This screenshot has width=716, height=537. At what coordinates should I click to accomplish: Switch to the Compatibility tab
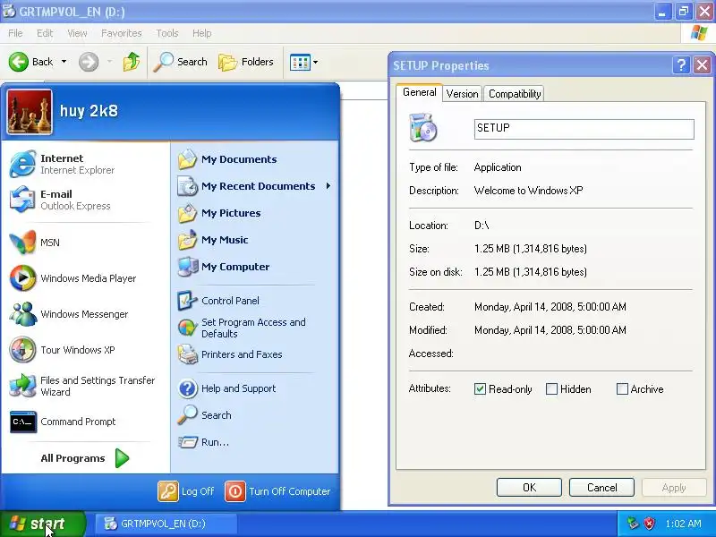(514, 94)
